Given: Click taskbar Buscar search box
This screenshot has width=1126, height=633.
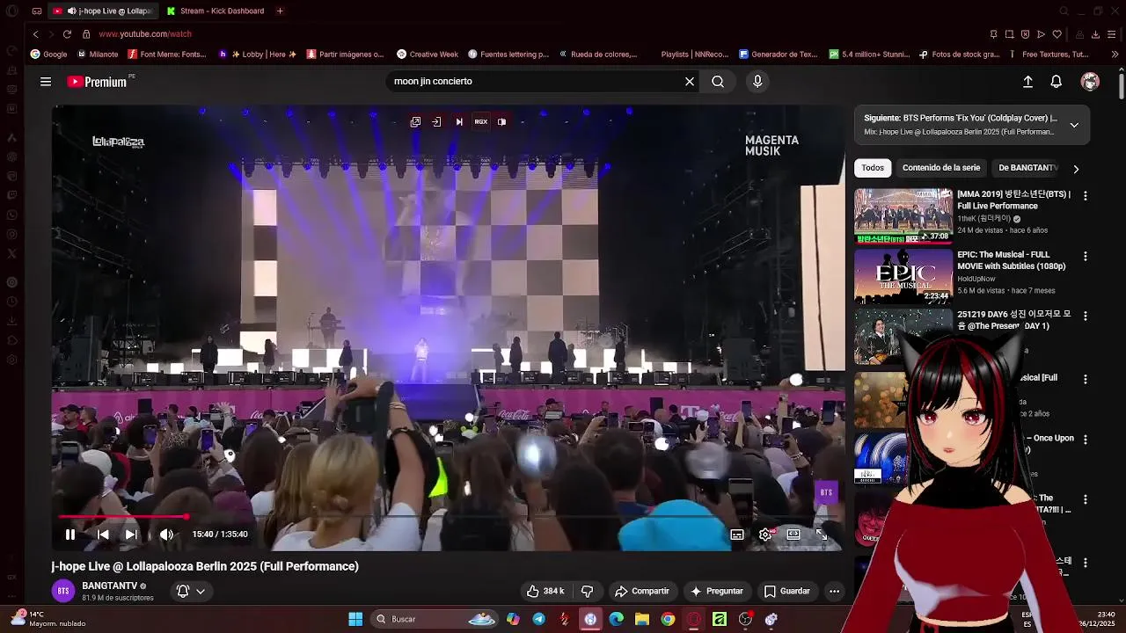Looking at the screenshot, I should pos(435,619).
